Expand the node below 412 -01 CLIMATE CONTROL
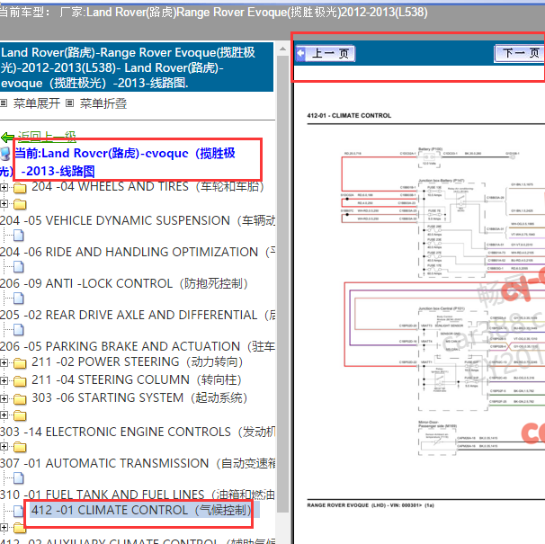The image size is (545, 544). click(4, 528)
